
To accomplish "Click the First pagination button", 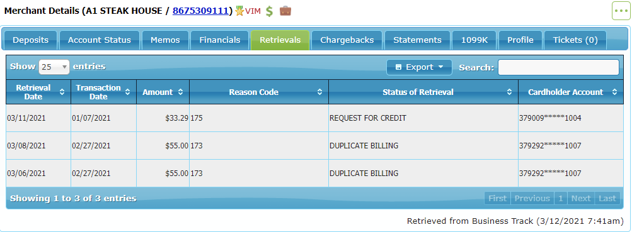I will (x=497, y=198).
